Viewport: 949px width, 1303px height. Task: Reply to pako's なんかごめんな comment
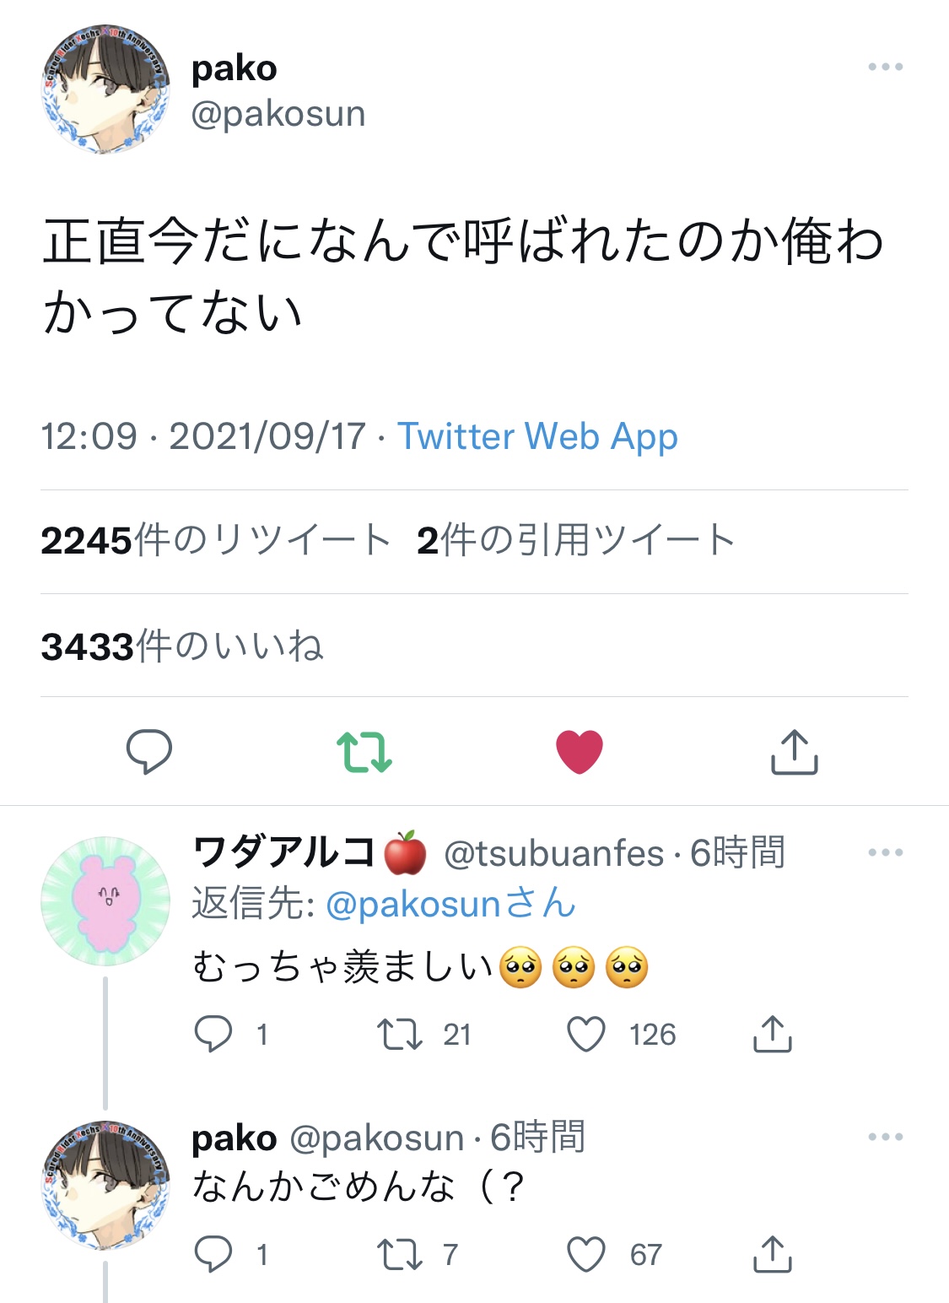213,1254
